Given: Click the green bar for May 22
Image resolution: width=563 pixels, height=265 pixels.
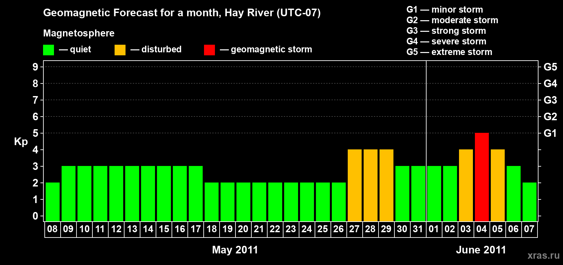Looking at the screenshot, I should pos(275,202).
